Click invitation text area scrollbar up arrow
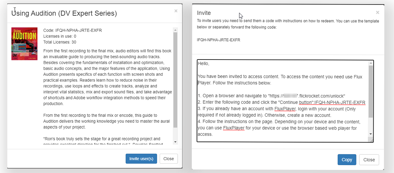Screen dimensions: 394x173 click(x=371, y=63)
